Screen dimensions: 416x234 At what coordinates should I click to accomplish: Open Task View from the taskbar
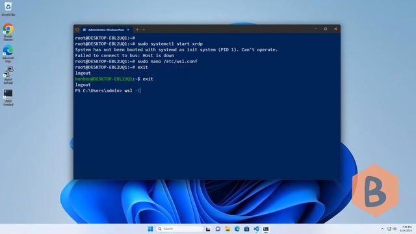pos(208,229)
